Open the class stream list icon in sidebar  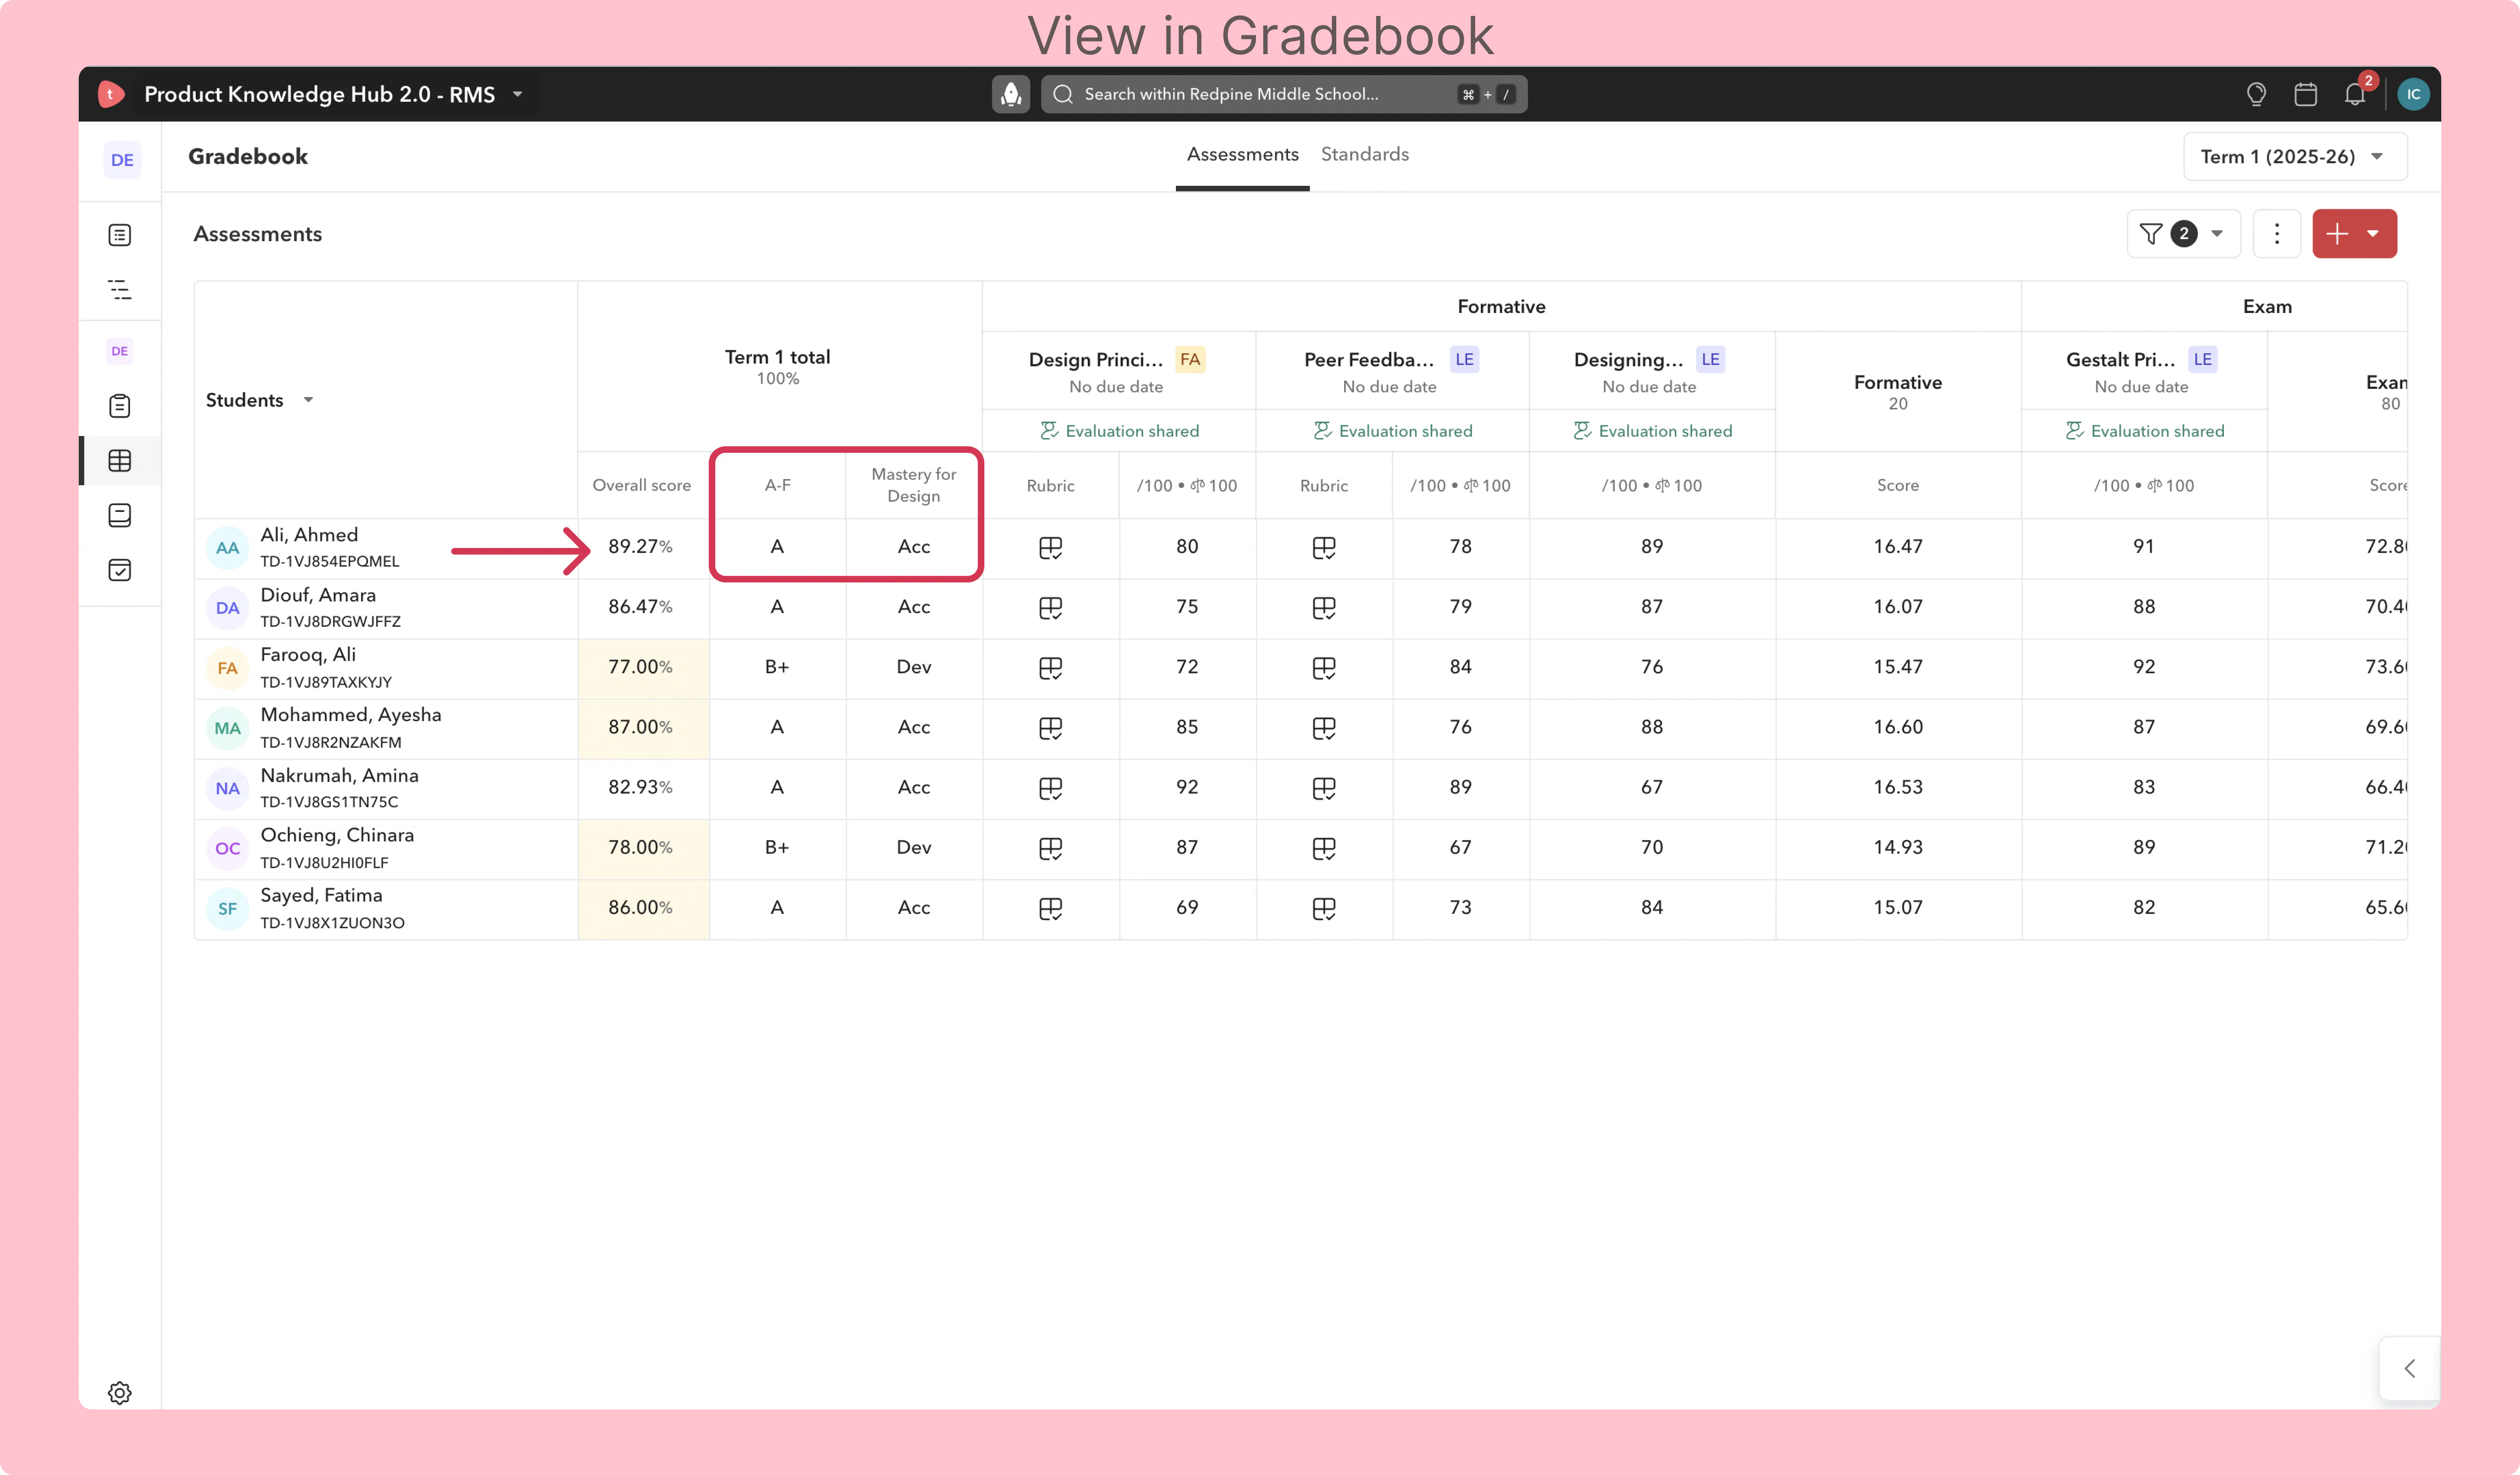click(x=120, y=235)
